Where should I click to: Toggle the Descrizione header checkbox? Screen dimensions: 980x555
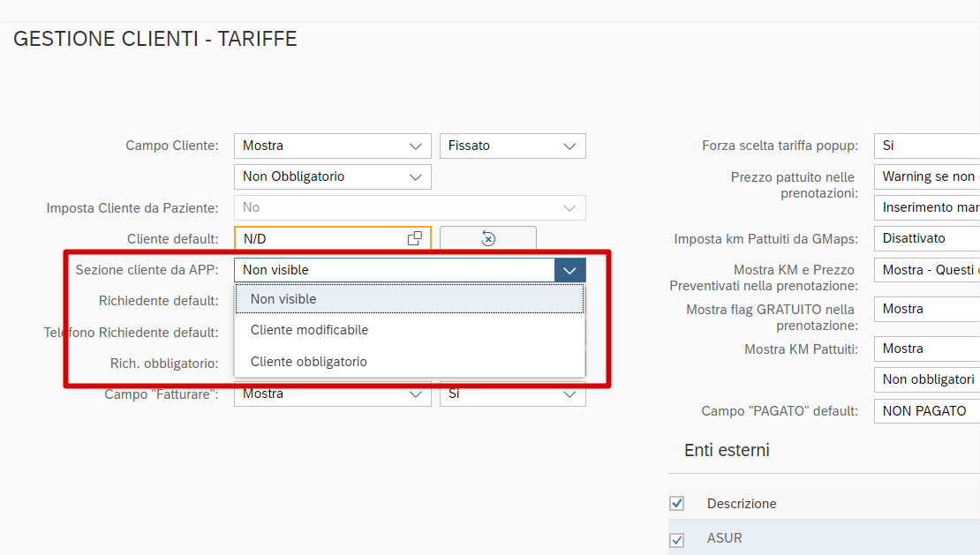[x=677, y=504]
